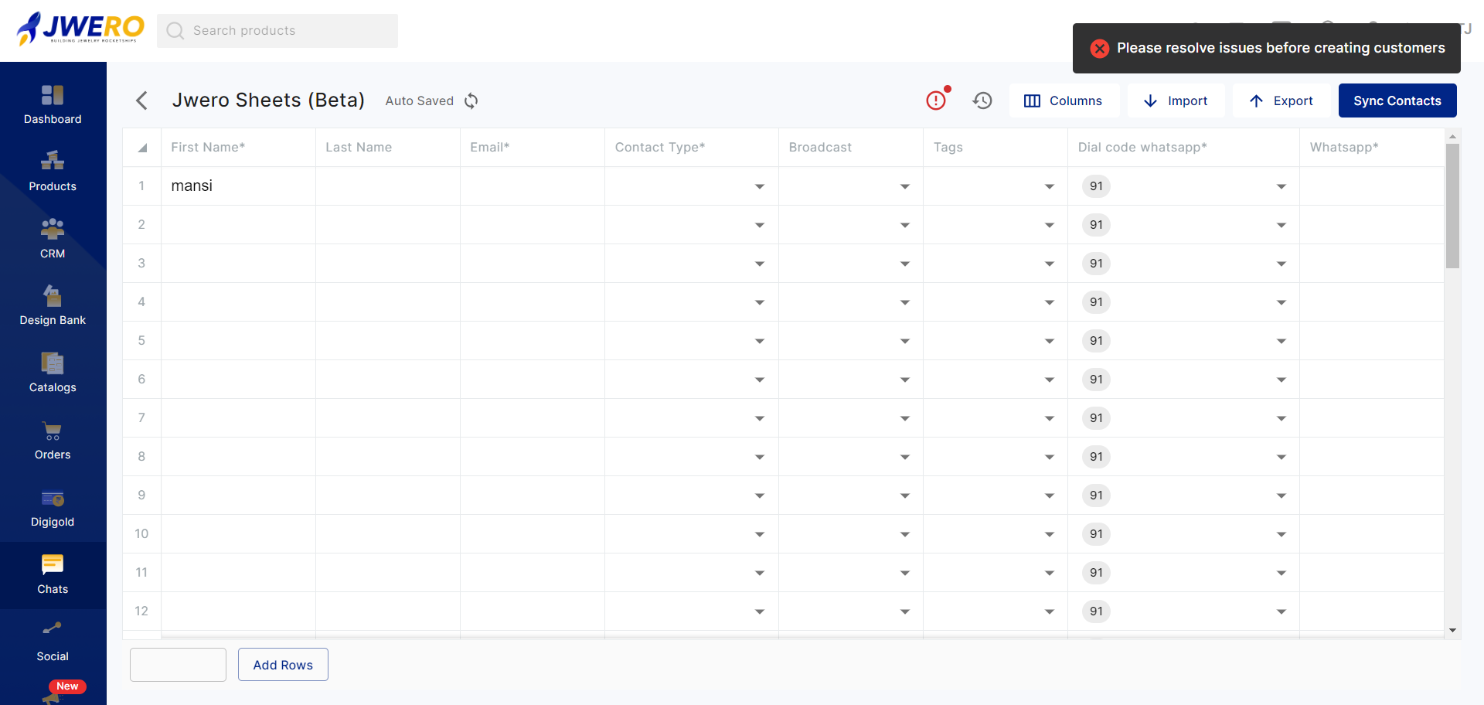Open the version history clock icon
Image resolution: width=1484 pixels, height=705 pixels.
[982, 100]
